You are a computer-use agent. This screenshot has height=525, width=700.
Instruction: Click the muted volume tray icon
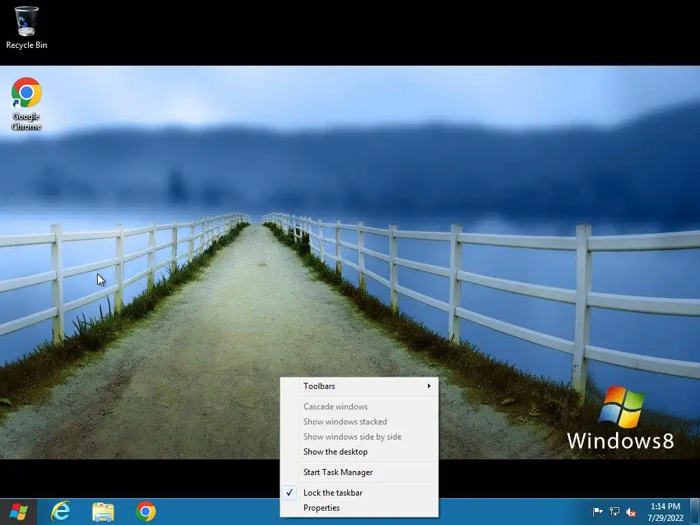pyautogui.click(x=631, y=511)
